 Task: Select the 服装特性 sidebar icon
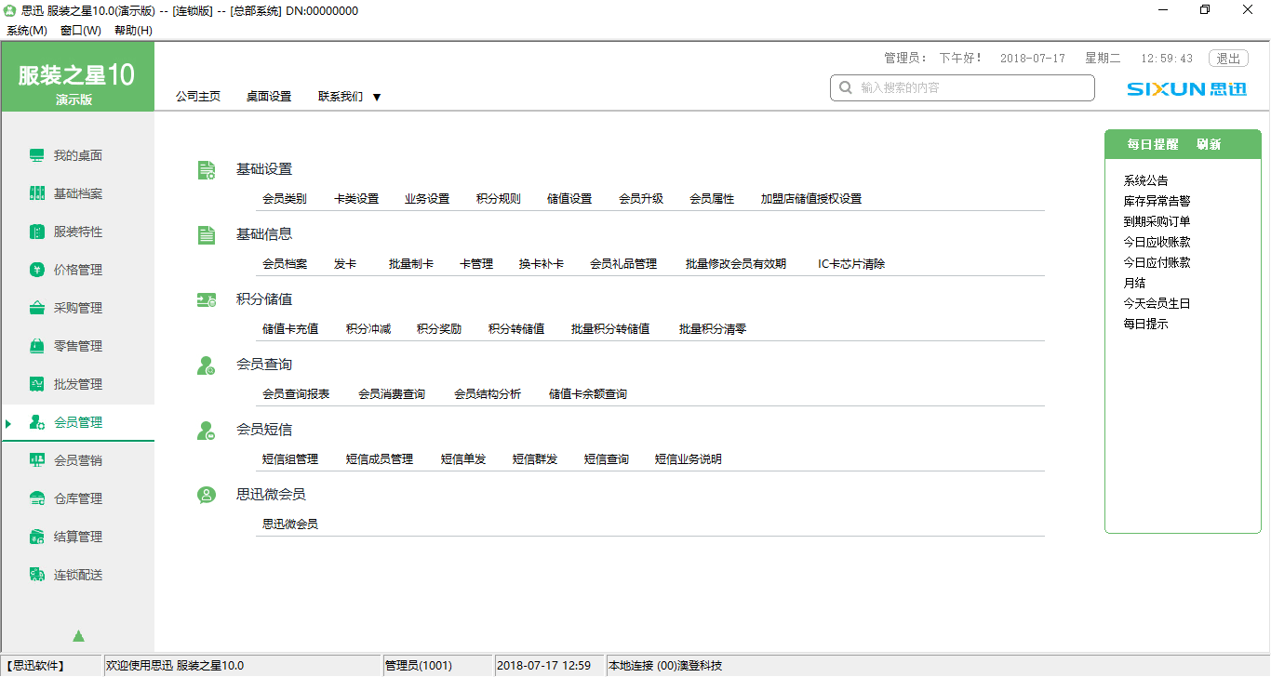(36, 232)
